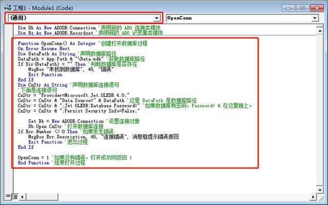Click the horizontal scrollbar left arrow

(x=22, y=197)
